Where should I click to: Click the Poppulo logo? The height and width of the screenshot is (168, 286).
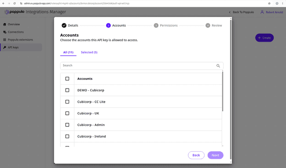point(14,12)
